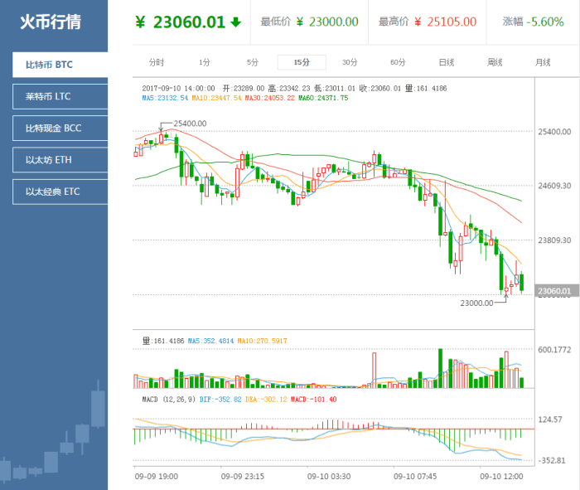
Task: Click the 25400.00 high marker label on chart
Action: pos(190,124)
